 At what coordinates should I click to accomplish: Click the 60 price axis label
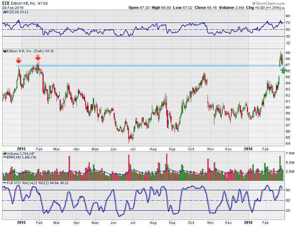pos(288,107)
